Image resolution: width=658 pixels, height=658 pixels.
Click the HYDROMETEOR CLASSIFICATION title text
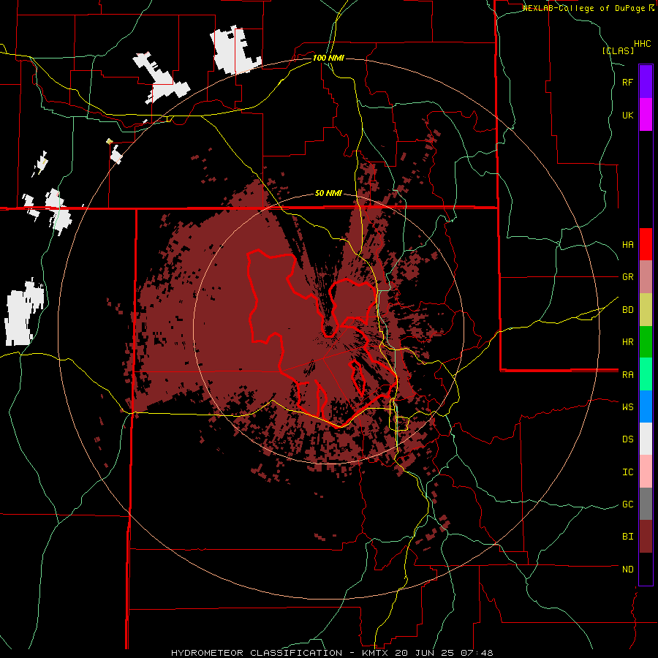coord(257,653)
